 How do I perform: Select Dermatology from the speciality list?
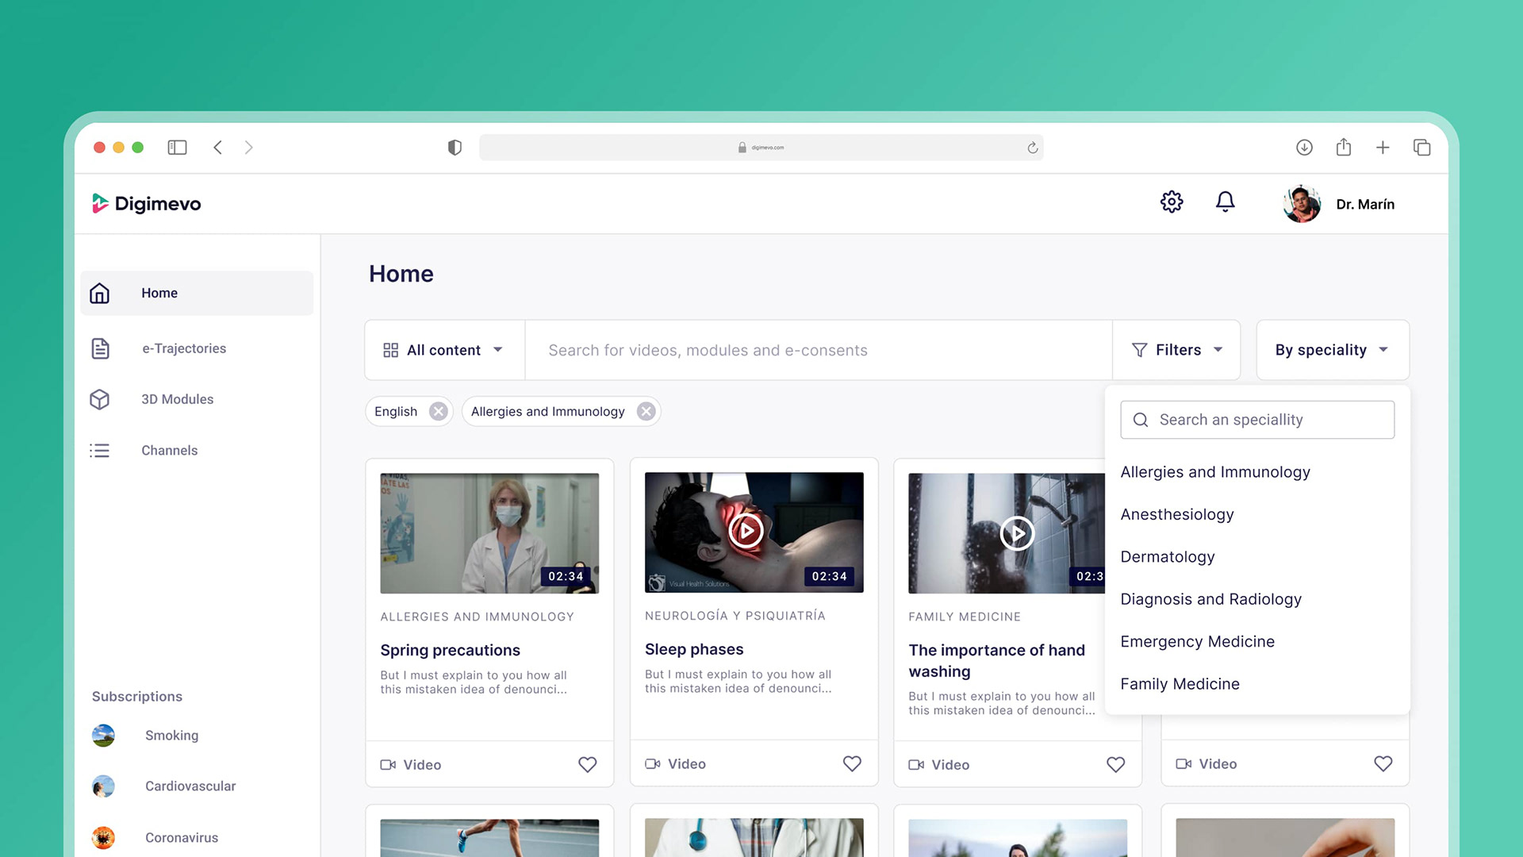[x=1167, y=557]
